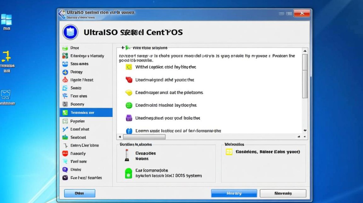Open 'Prex' at top of sidebar

click(75, 48)
